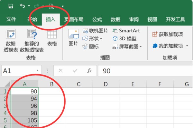Click the Enter checkmark in formula bar
The height and width of the screenshot is (128, 193).
(75, 71)
